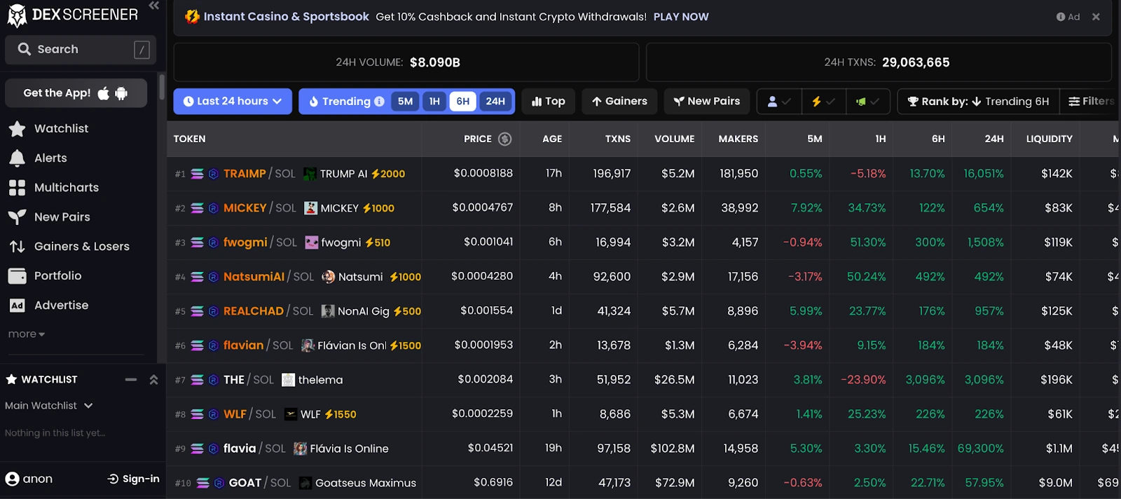
Task: Collapse the Watchlist panel double arrow
Action: pyautogui.click(x=153, y=380)
